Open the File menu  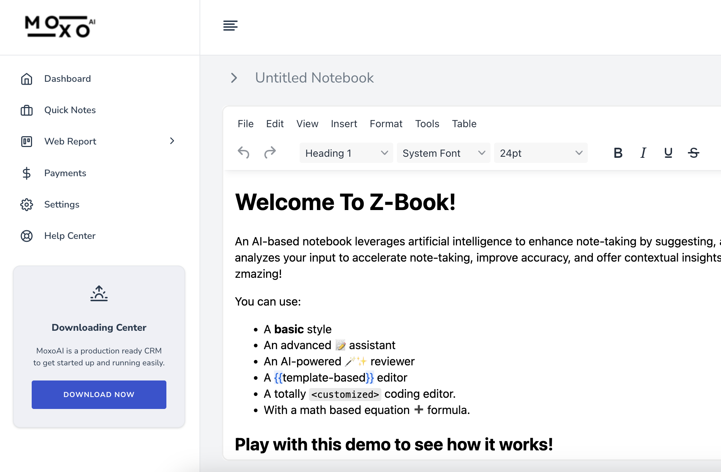[x=246, y=124]
